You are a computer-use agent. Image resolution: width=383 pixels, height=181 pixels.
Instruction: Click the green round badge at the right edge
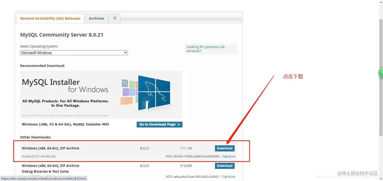[381, 73]
